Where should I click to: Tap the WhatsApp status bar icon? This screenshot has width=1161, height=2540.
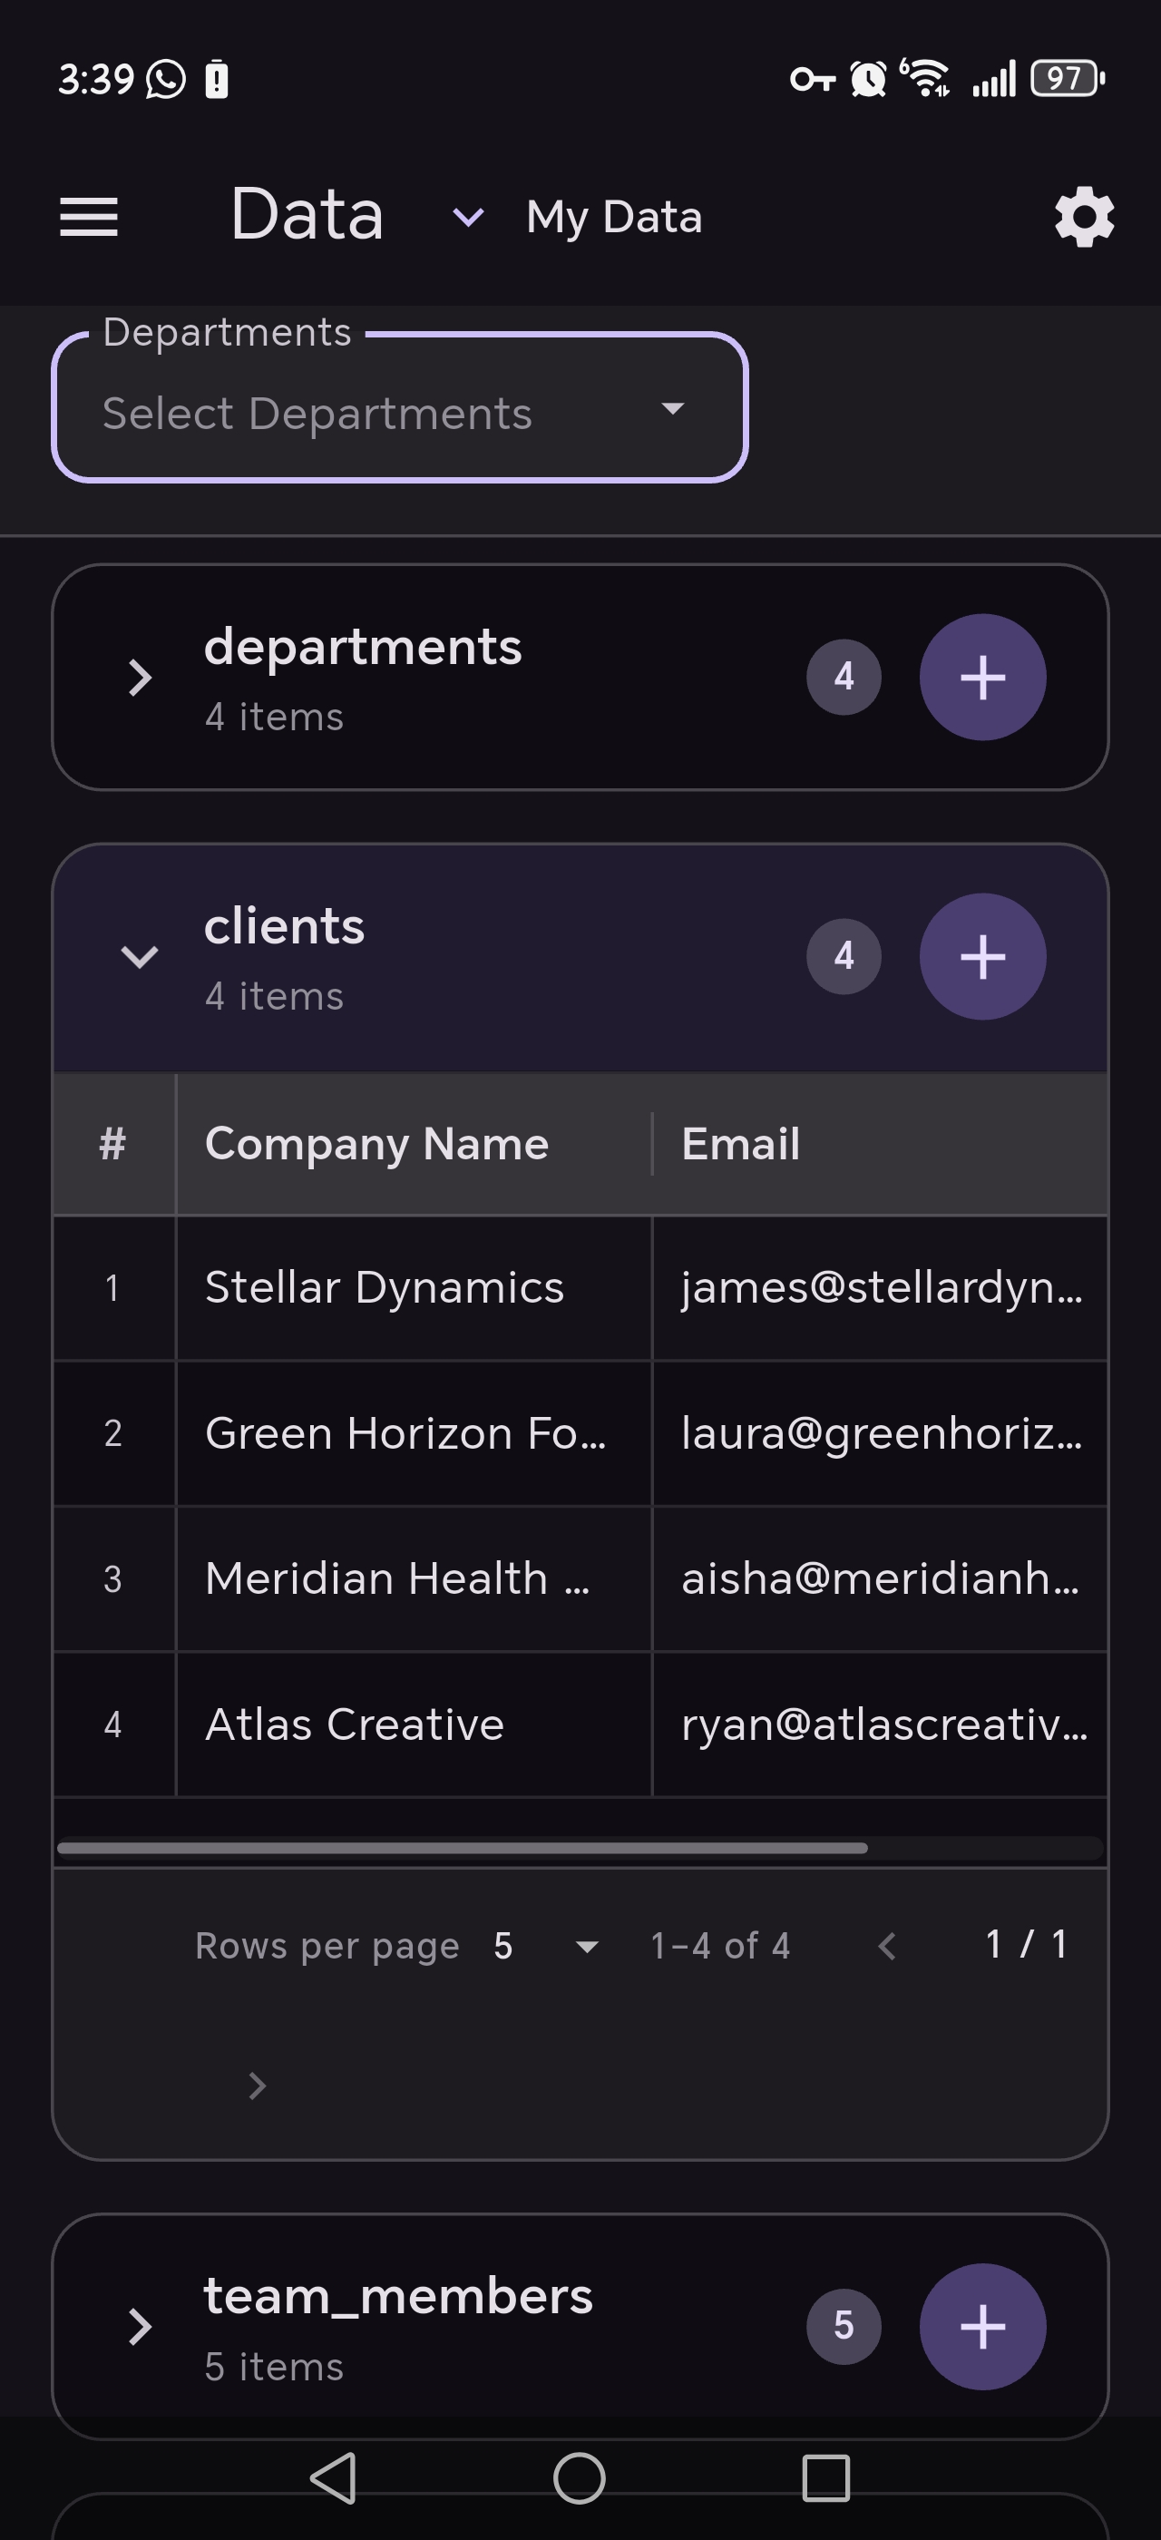tap(166, 79)
